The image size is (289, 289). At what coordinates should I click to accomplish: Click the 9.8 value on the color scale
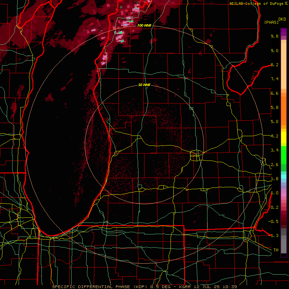click(275, 36)
